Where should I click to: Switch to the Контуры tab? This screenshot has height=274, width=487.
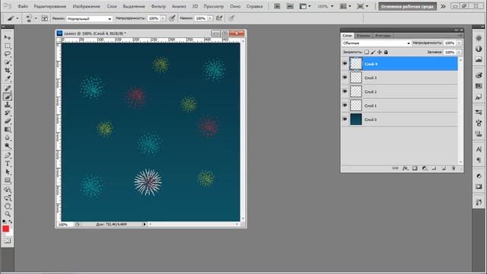[383, 36]
